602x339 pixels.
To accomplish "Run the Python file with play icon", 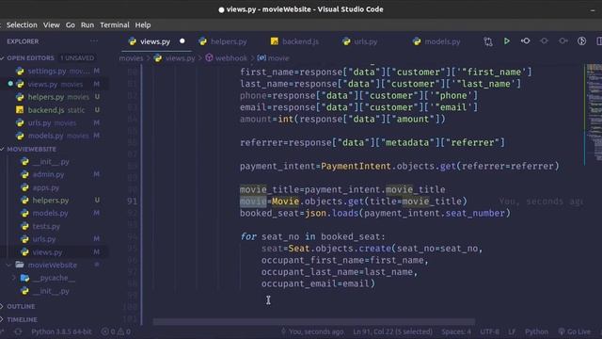I will coord(506,41).
